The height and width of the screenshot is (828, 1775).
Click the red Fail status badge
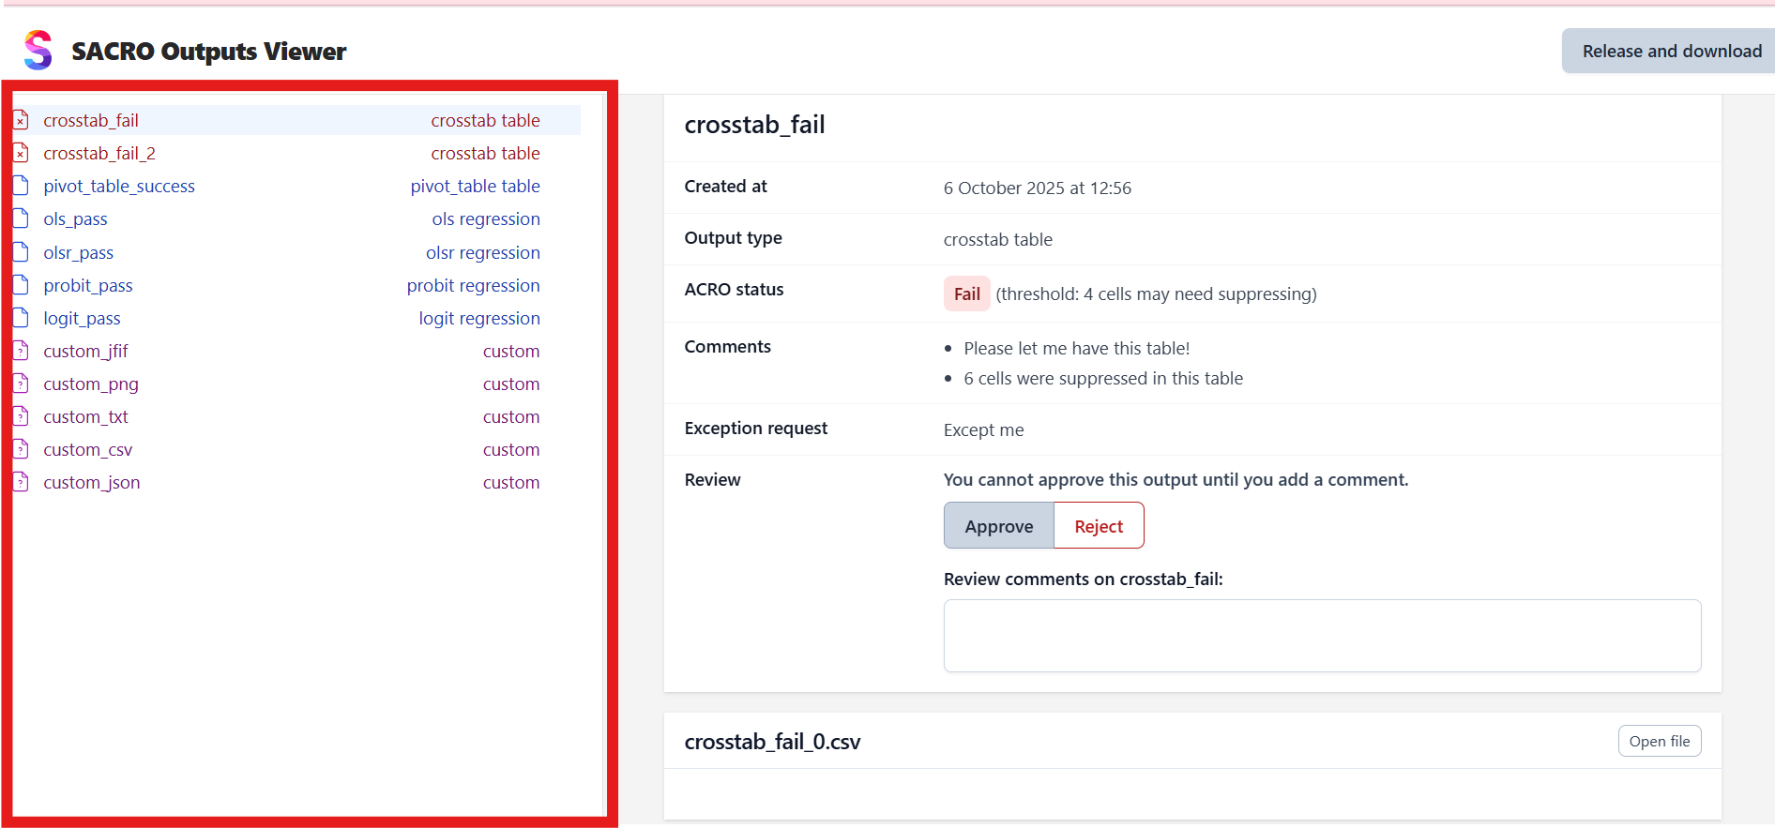966,294
